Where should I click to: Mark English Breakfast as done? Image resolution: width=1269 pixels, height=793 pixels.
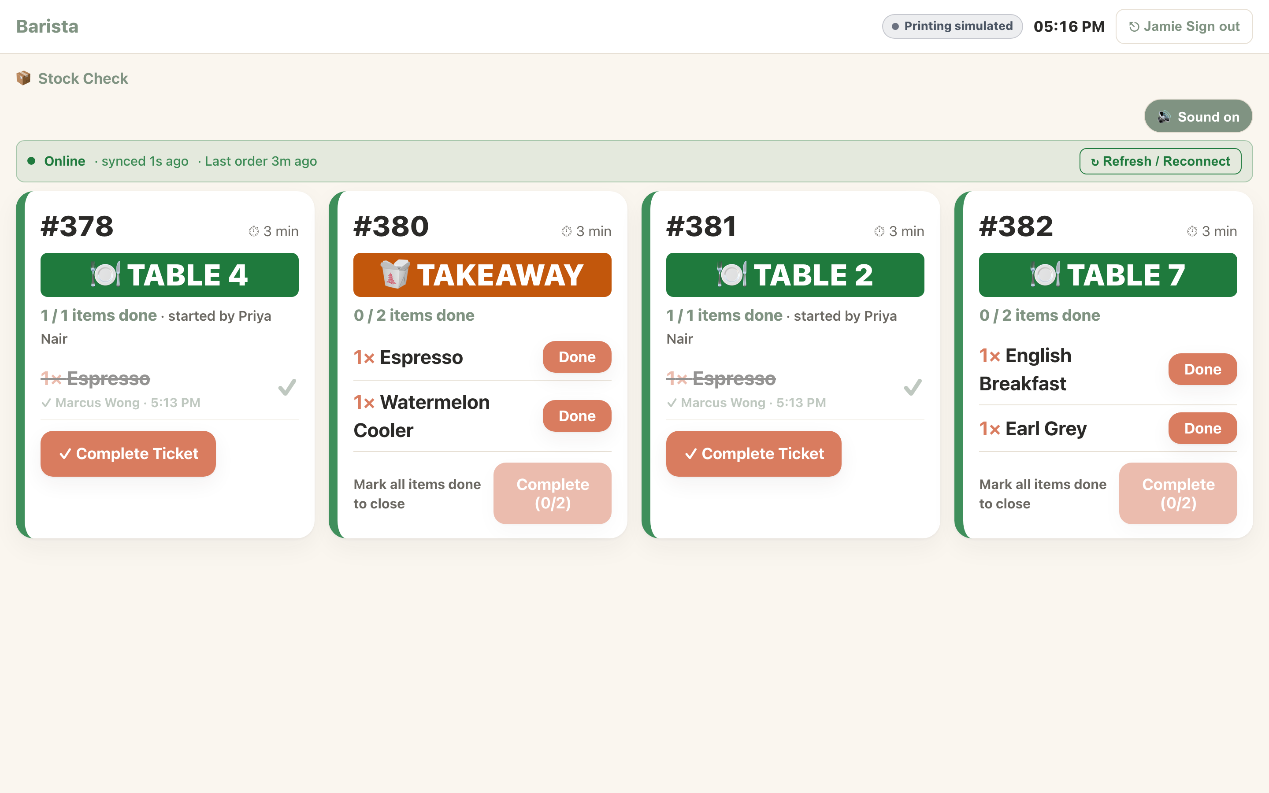click(x=1202, y=369)
